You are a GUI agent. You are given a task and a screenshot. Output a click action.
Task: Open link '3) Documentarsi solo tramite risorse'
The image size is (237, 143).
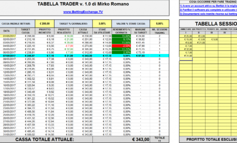click(208, 14)
